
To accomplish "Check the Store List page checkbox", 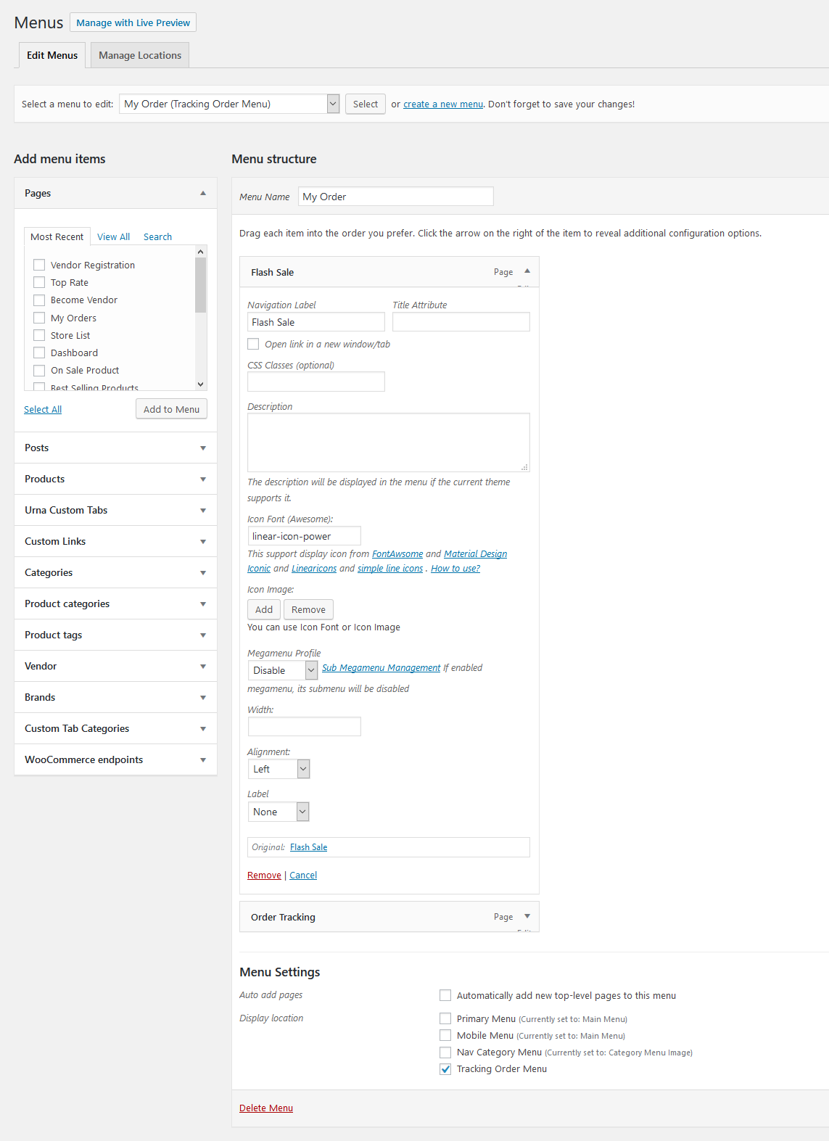I will [39, 335].
